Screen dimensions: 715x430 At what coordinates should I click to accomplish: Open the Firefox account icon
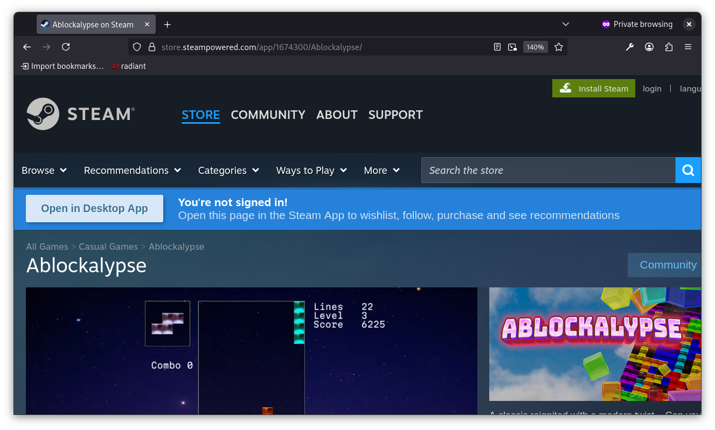pos(649,47)
